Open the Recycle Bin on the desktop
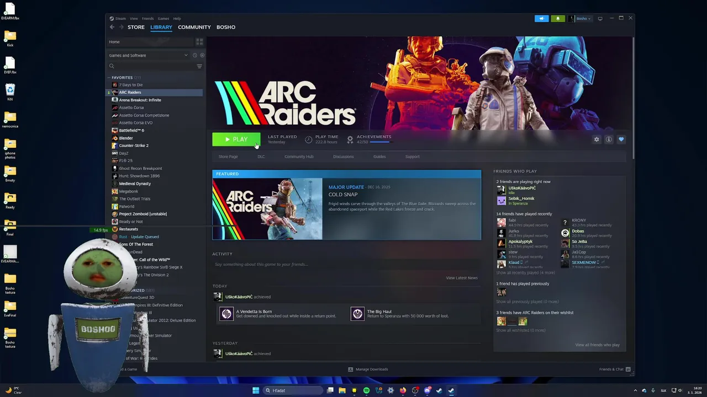This screenshot has width=707, height=397. point(10,92)
